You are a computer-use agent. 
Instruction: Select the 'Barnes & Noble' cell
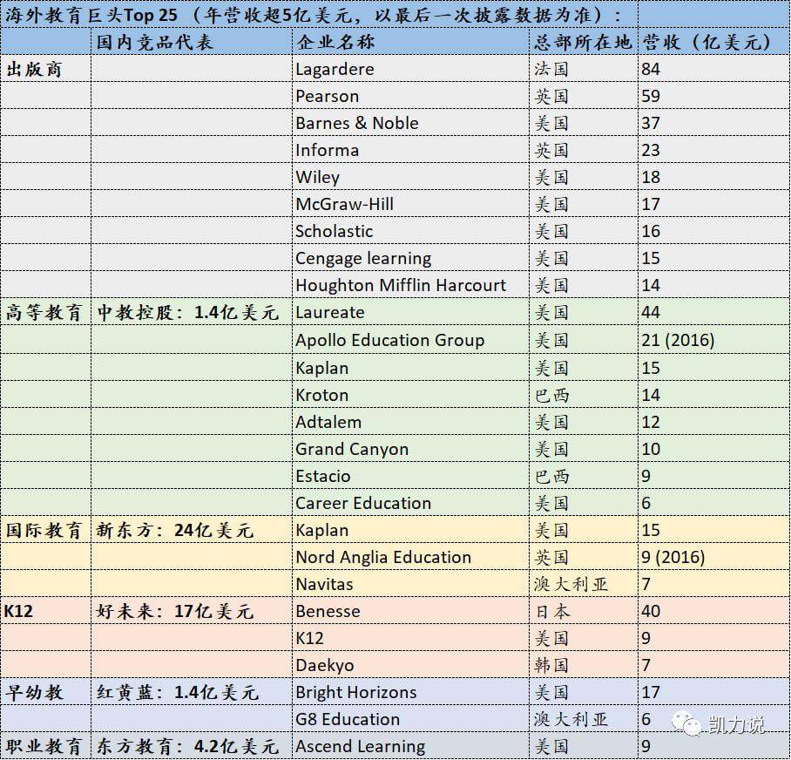410,123
